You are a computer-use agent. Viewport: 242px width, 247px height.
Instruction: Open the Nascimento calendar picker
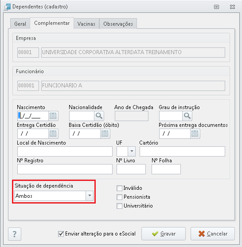pyautogui.click(x=53, y=116)
